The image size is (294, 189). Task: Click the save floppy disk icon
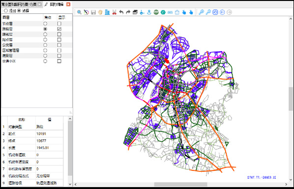point(93,12)
